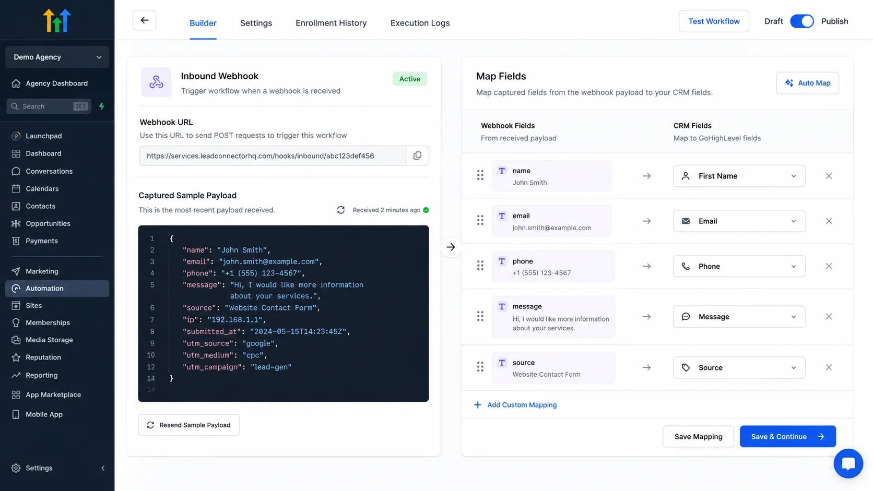Click the Active status badge

(x=409, y=79)
